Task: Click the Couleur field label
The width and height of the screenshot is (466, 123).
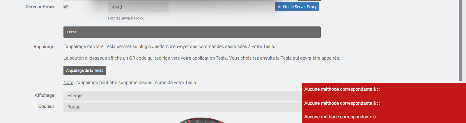Action: point(46,106)
